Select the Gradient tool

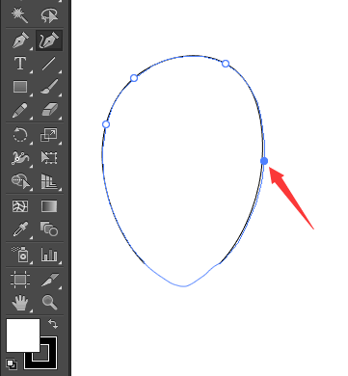pyautogui.click(x=49, y=206)
